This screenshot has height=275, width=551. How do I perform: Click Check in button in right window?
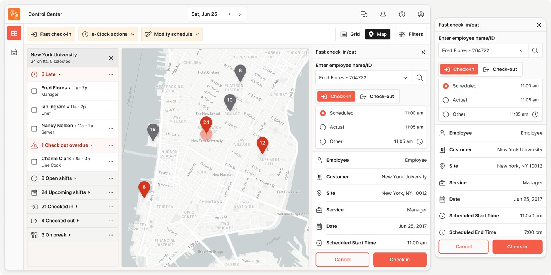pos(517,247)
